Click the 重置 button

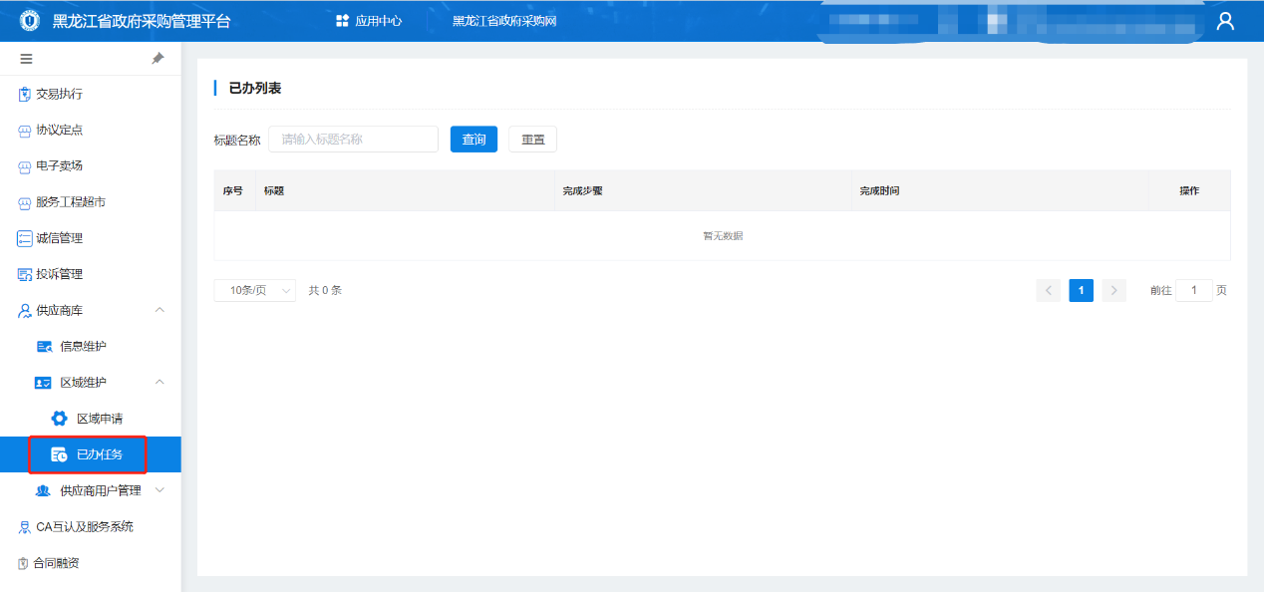532,140
